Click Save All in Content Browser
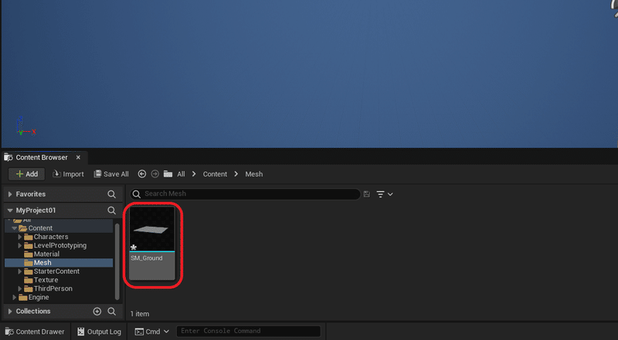Viewport: 618px width, 340px height. [x=111, y=174]
